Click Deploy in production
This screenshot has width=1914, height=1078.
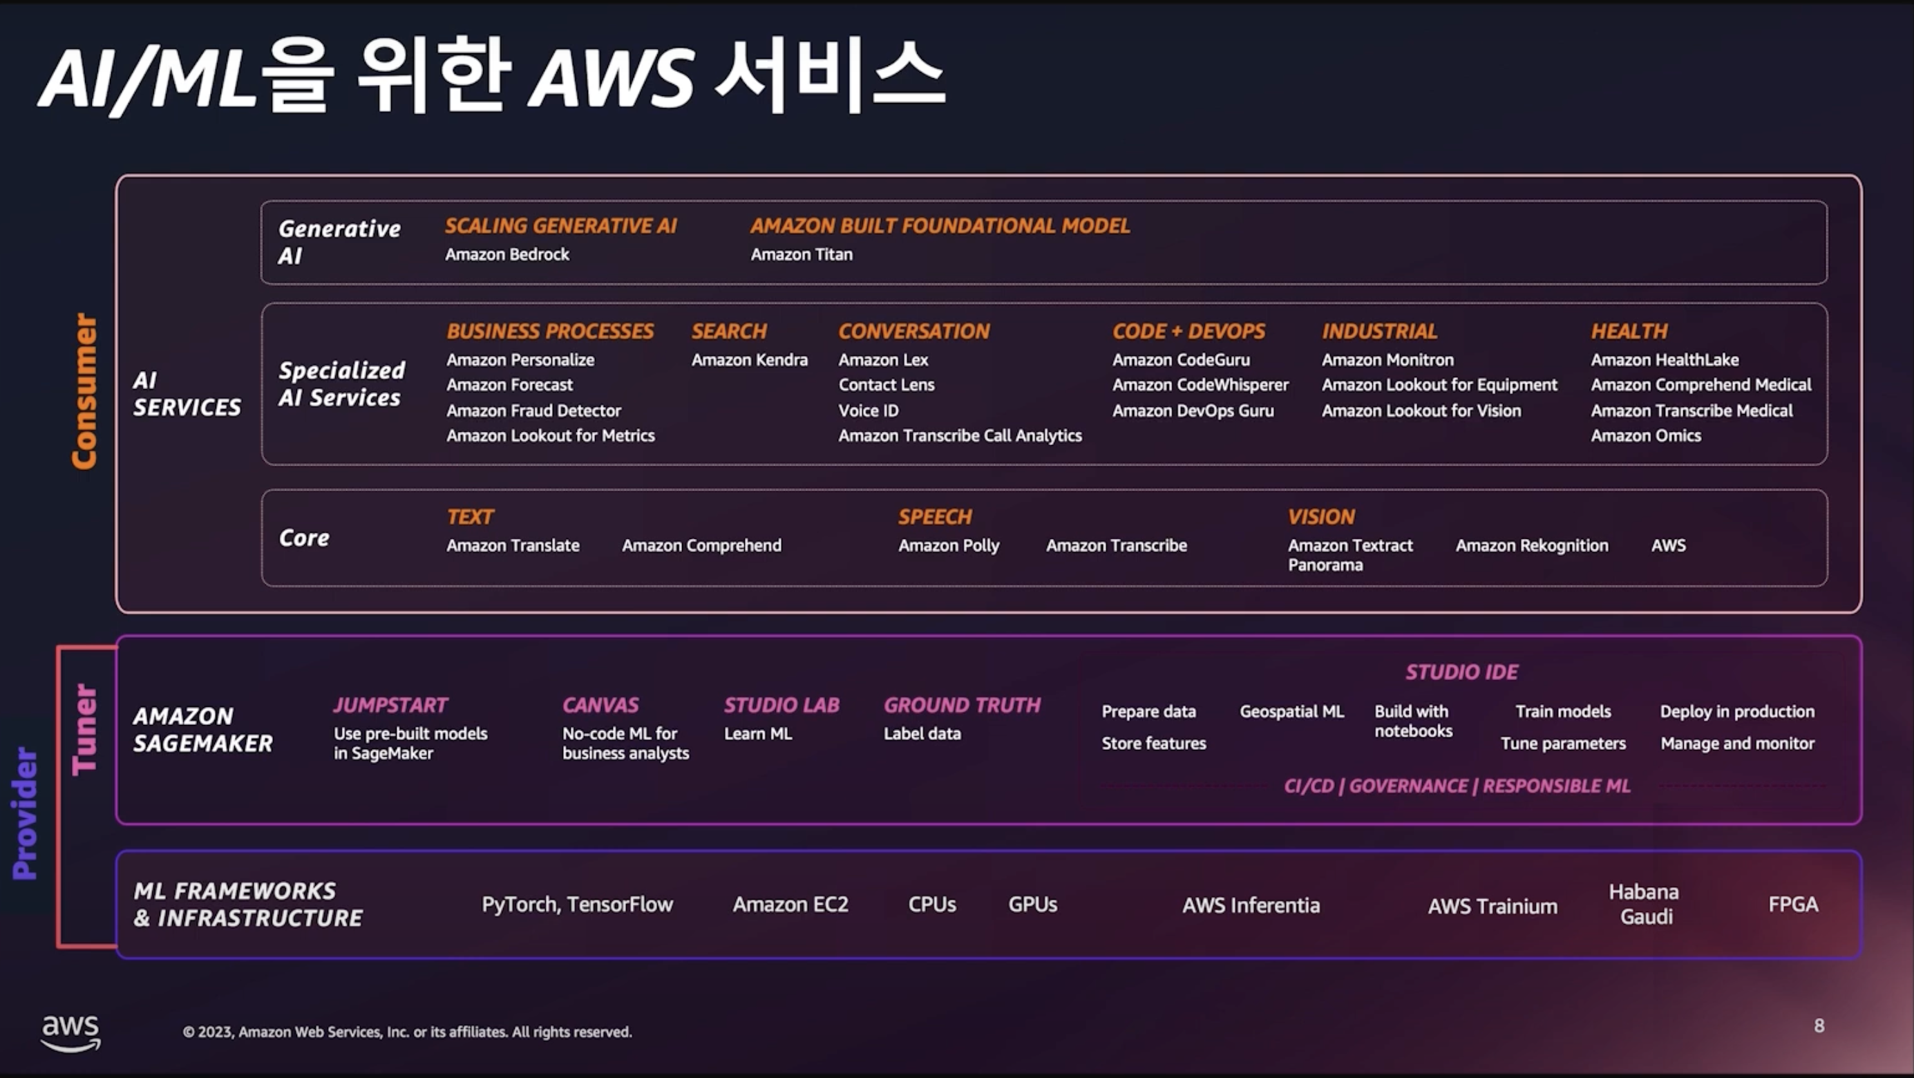click(1737, 712)
